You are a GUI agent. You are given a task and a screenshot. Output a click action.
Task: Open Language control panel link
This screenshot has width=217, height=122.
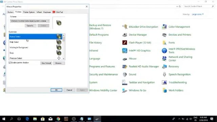click(x=95, y=59)
